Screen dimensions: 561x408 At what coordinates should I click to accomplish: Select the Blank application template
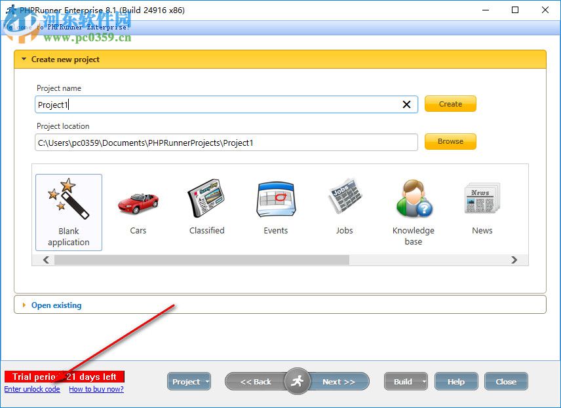68,209
